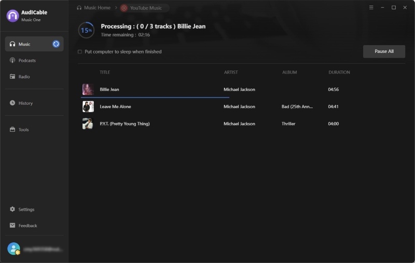Click Michael Jackson artist in Leave Me Alone row
Screen dimensions: 415x263
(239, 107)
